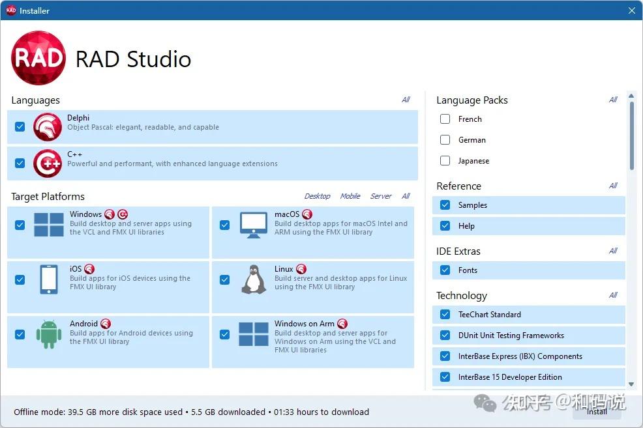Image resolution: width=643 pixels, height=428 pixels.
Task: Click the Delphi badge beside Windows on Arm
Action: (342, 324)
